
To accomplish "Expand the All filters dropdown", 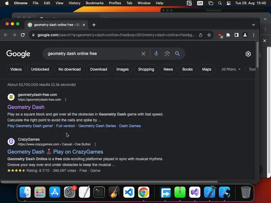I will pos(231,70).
